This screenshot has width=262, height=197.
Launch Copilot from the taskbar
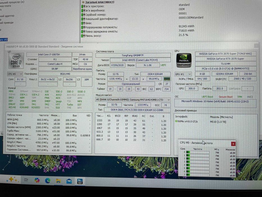pos(37,180)
